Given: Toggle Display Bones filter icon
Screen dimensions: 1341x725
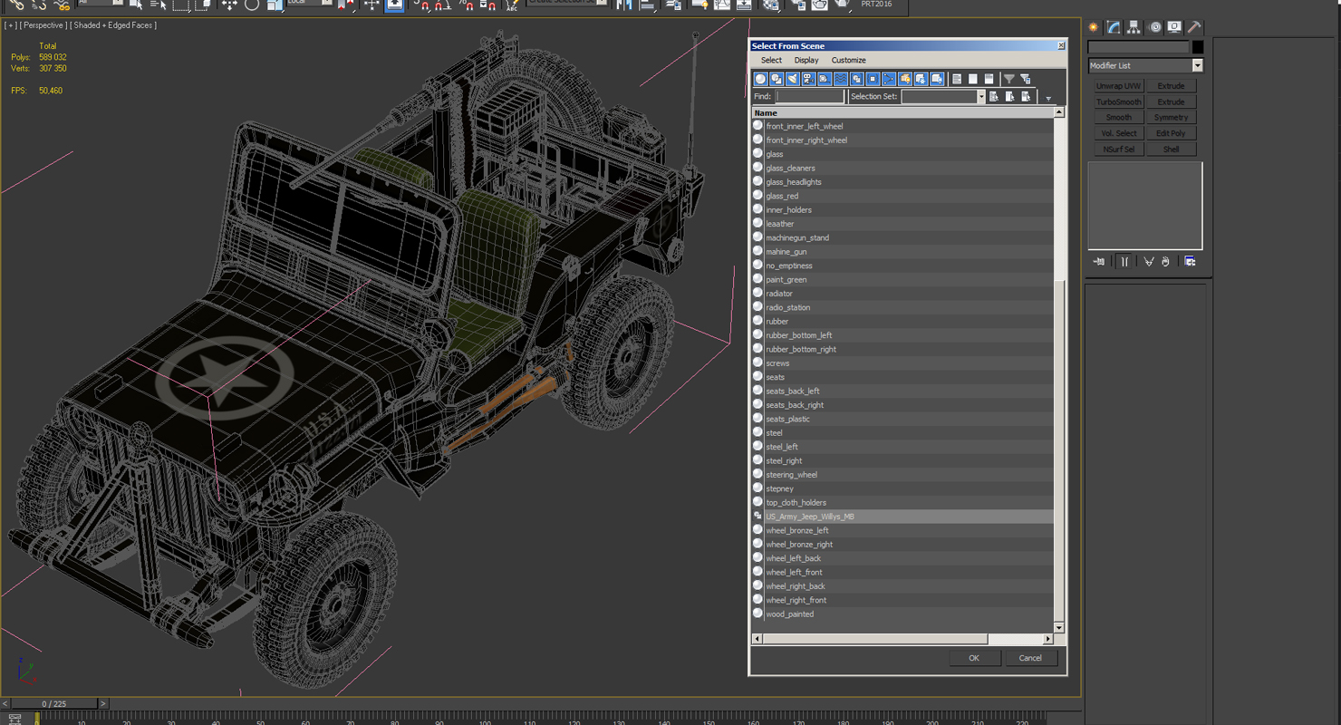Looking at the screenshot, I should coord(889,79).
